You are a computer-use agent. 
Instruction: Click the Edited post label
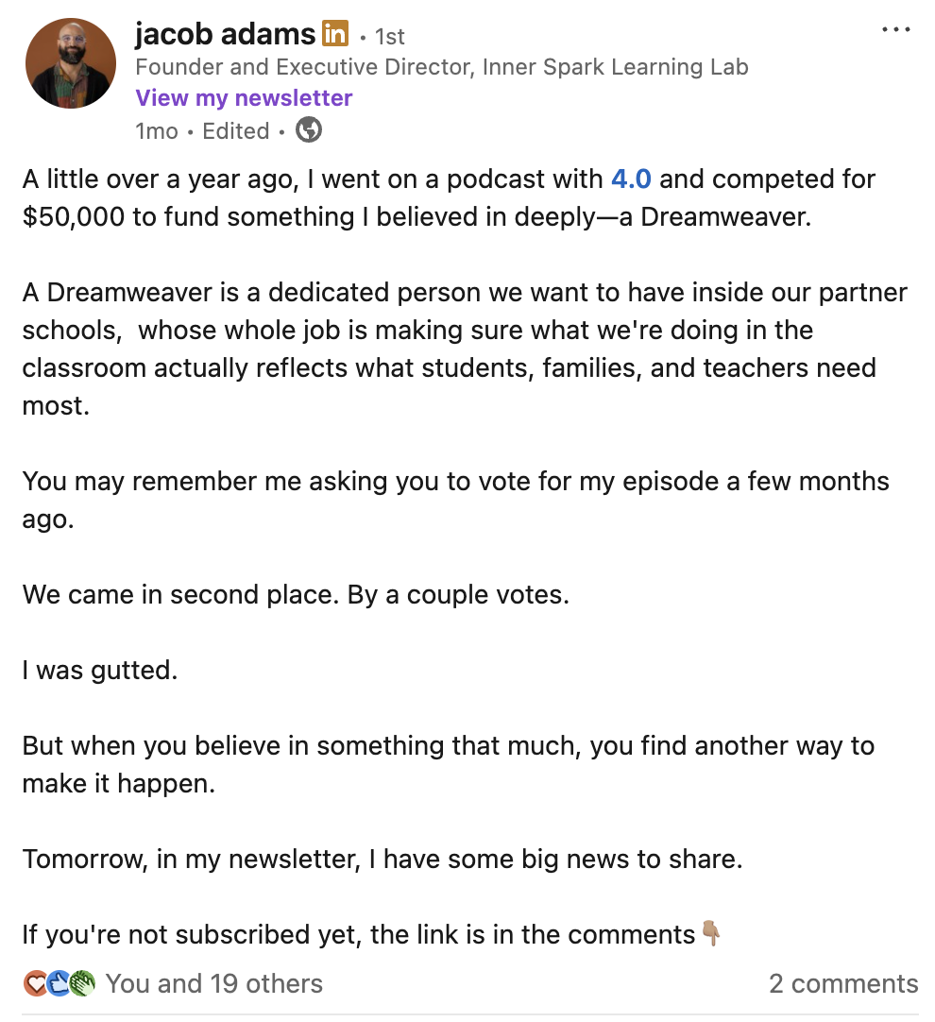[235, 131]
